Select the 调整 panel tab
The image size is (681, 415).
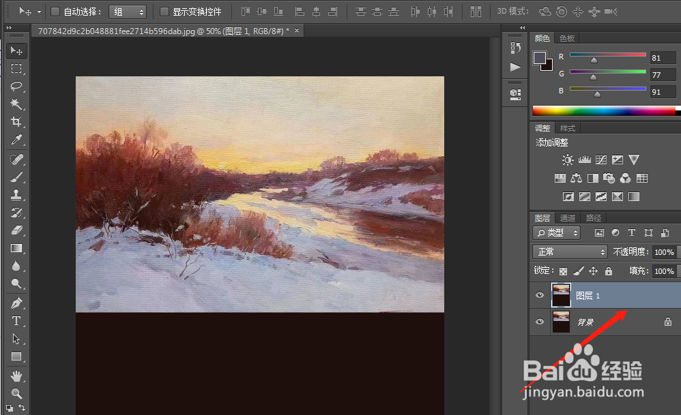tap(542, 128)
